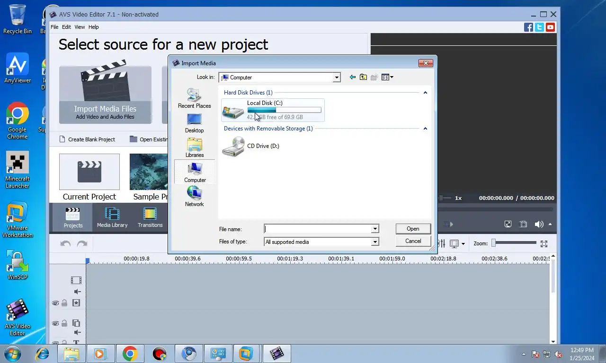Open the Edit menu
The image size is (606, 363).
pyautogui.click(x=66, y=27)
